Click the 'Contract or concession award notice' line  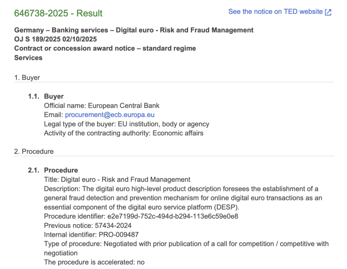coord(105,49)
